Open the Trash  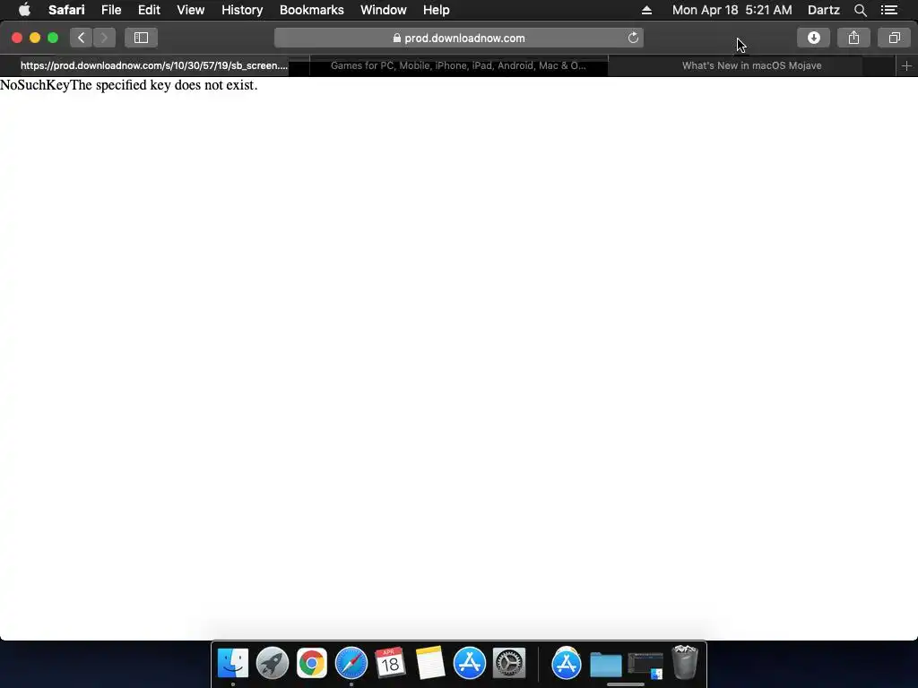[x=685, y=662]
